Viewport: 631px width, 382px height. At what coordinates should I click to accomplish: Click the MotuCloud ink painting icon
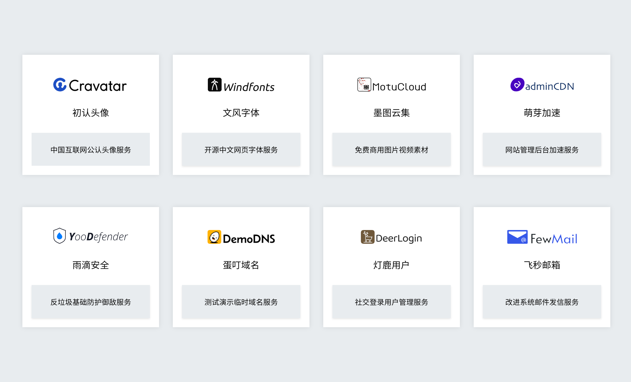364,85
